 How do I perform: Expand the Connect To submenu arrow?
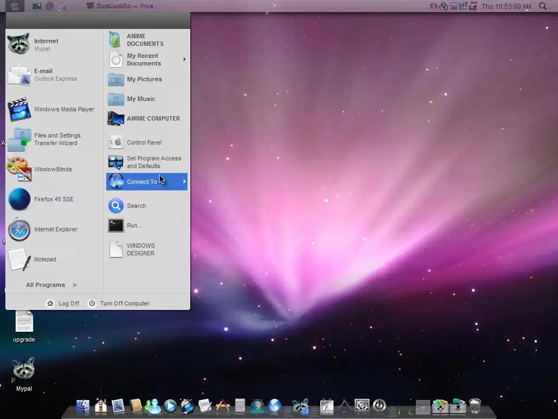coord(184,182)
